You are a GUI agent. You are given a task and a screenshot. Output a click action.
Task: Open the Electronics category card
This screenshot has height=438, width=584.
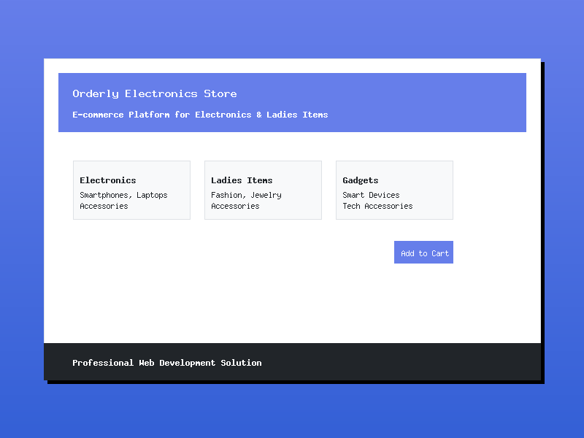click(131, 190)
